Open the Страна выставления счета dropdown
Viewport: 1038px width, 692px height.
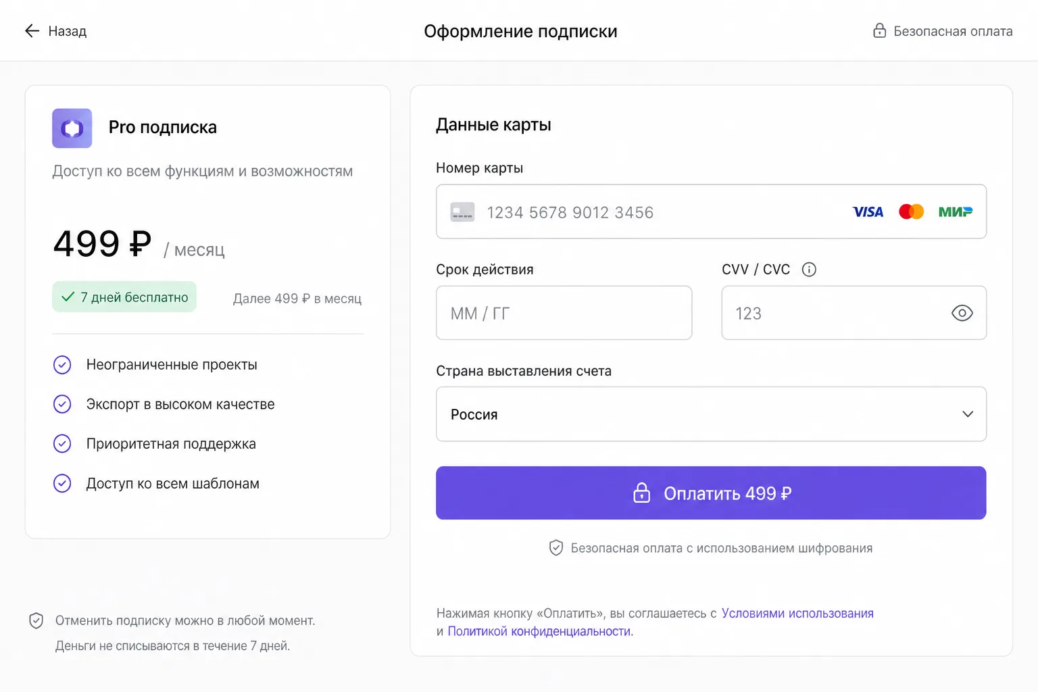(711, 414)
